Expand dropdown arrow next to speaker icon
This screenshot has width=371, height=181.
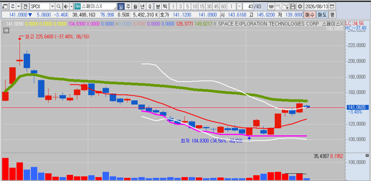click(x=71, y=6)
